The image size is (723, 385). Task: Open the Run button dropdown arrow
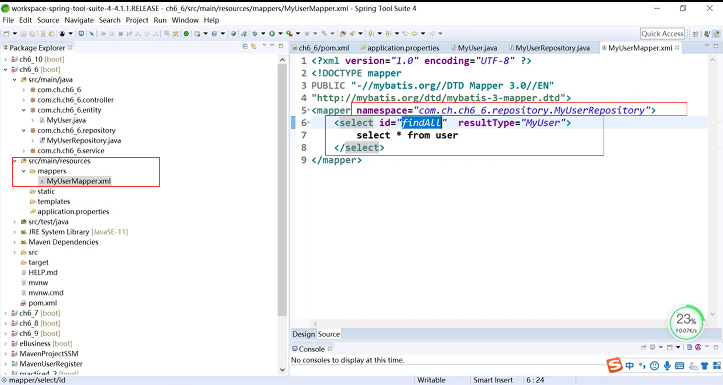[x=280, y=34]
